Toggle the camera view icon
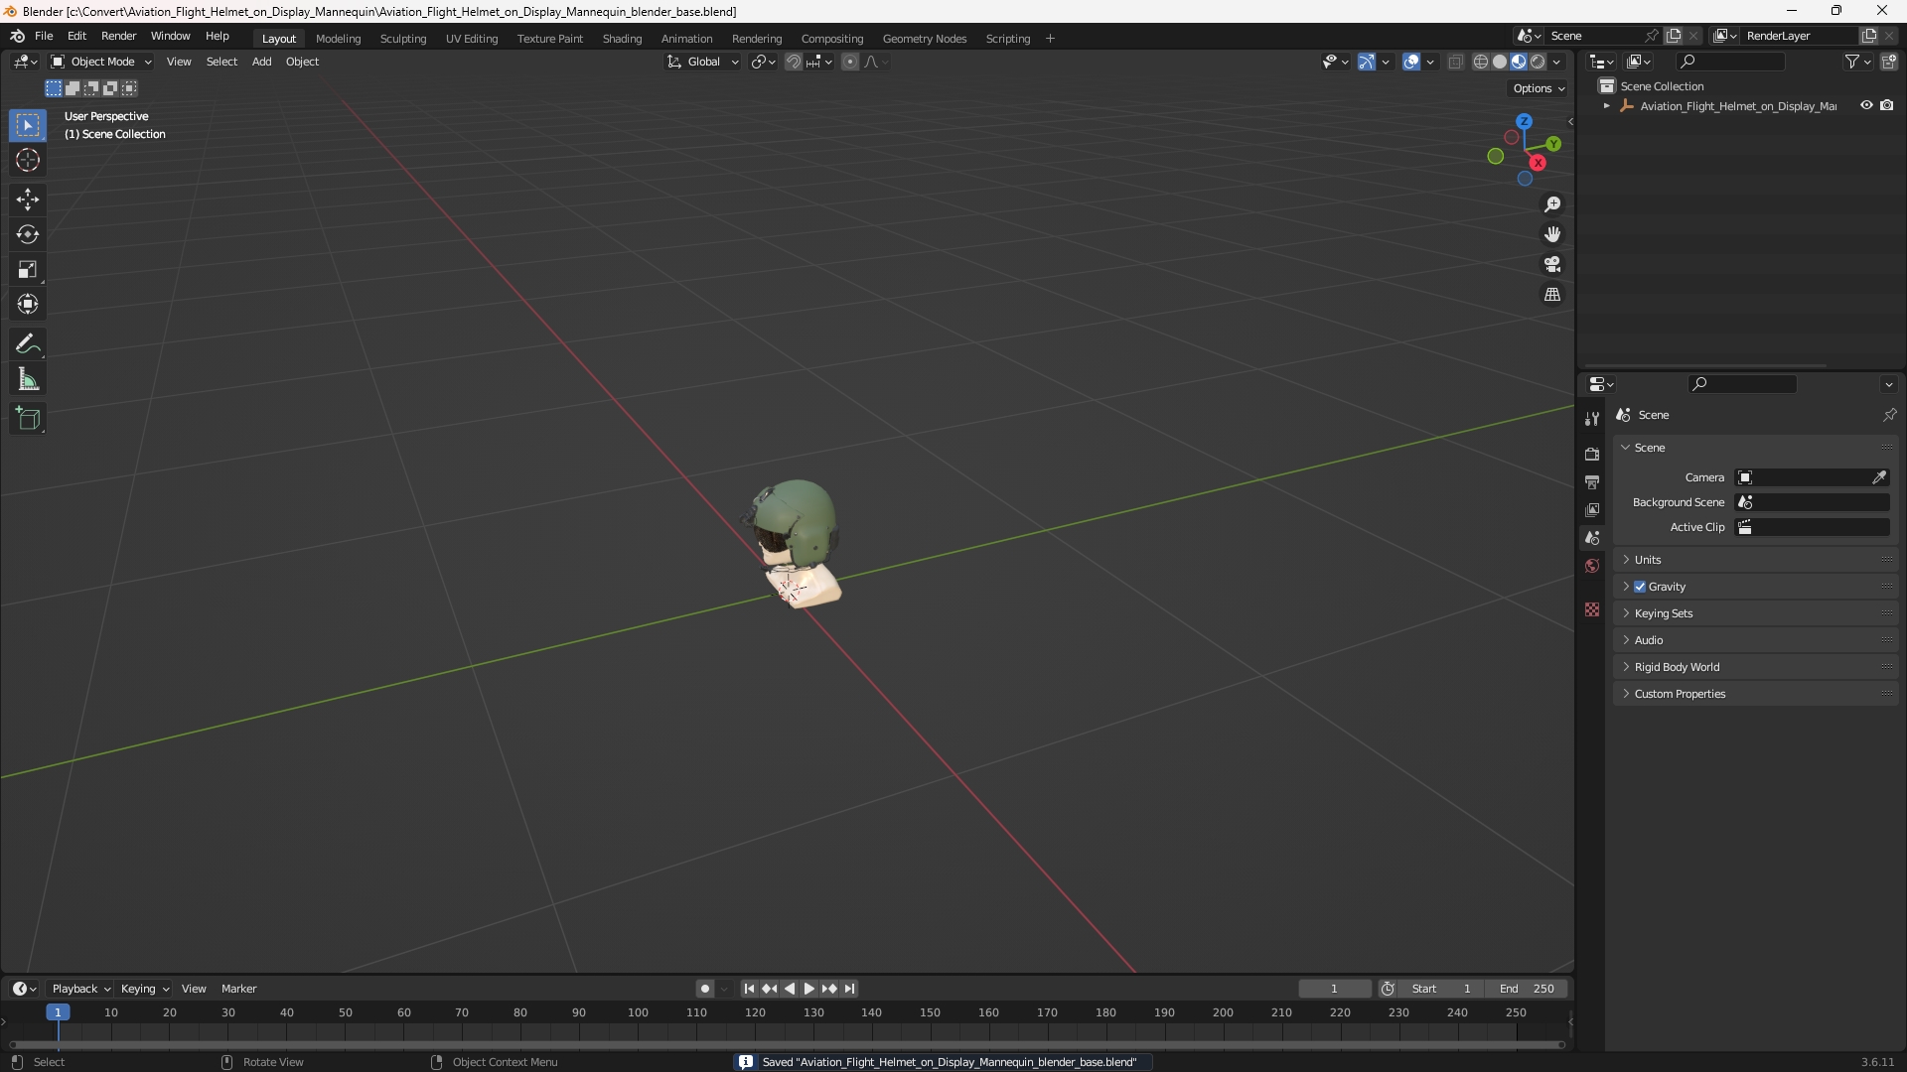 pyautogui.click(x=1552, y=264)
